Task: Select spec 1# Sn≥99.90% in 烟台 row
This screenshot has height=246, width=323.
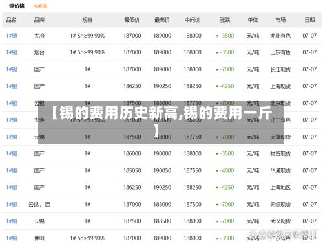Action: pos(87,52)
